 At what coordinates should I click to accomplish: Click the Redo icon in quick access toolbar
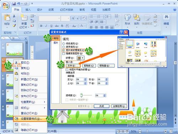click(26, 4)
